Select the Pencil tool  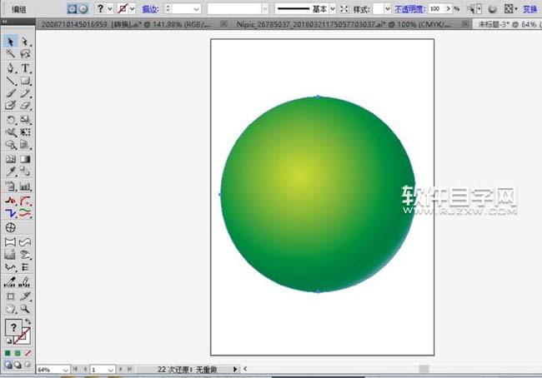coord(25,93)
